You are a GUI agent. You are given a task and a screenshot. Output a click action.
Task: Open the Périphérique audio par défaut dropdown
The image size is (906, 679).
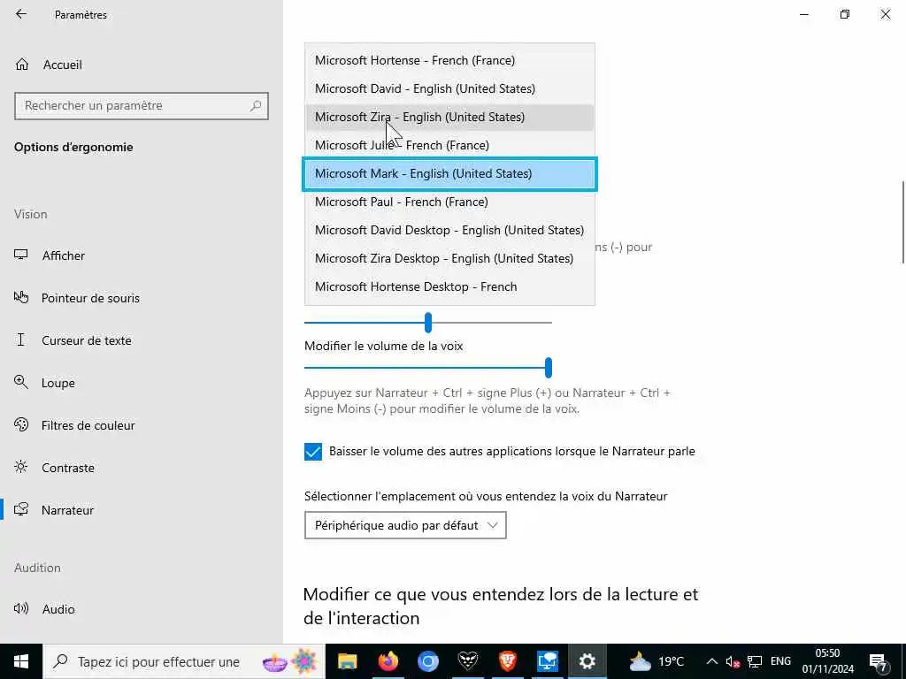point(405,525)
